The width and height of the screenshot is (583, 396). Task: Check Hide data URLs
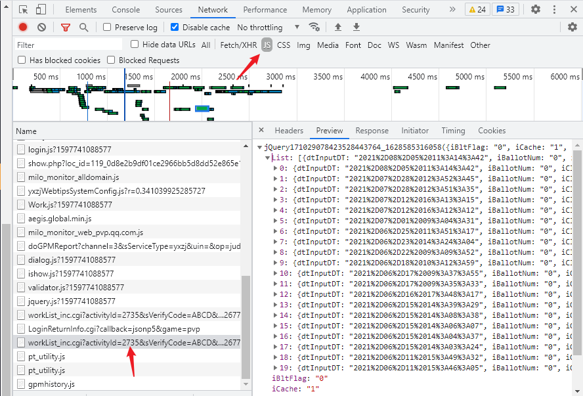click(135, 45)
